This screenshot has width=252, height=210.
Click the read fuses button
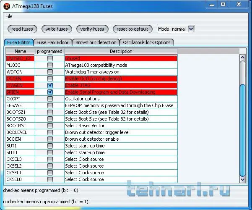[x=22, y=29]
